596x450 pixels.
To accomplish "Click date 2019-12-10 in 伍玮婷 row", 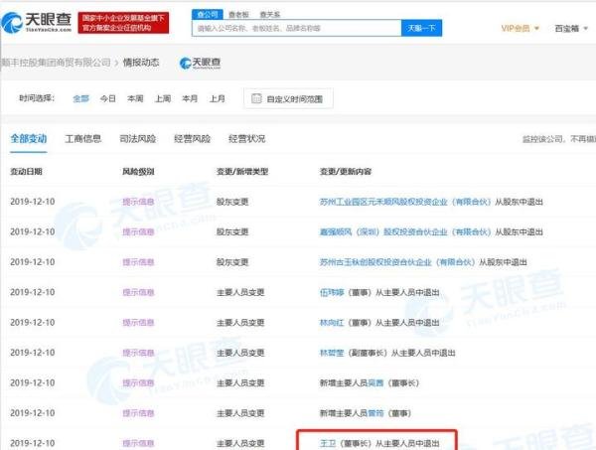I will [x=33, y=292].
